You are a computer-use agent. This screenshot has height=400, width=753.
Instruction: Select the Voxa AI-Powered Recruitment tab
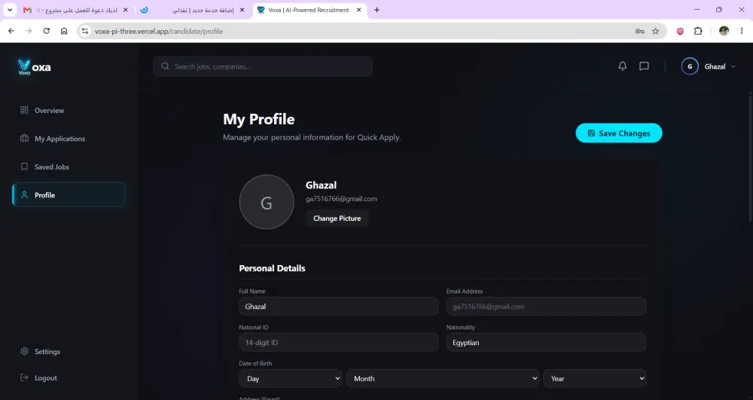tap(309, 10)
